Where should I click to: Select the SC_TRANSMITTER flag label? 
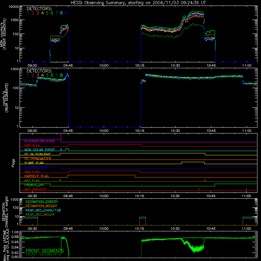click(x=38, y=159)
